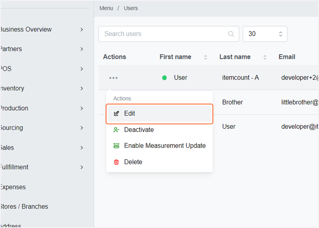Open the Inventory sidebar item

coord(12,88)
